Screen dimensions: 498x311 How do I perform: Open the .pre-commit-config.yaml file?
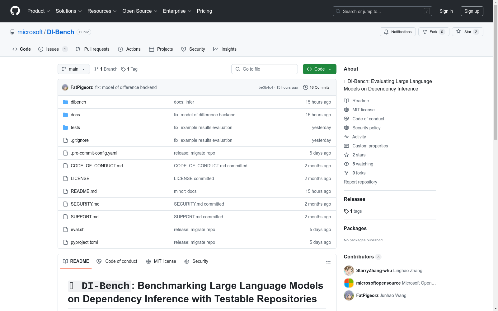(x=94, y=153)
